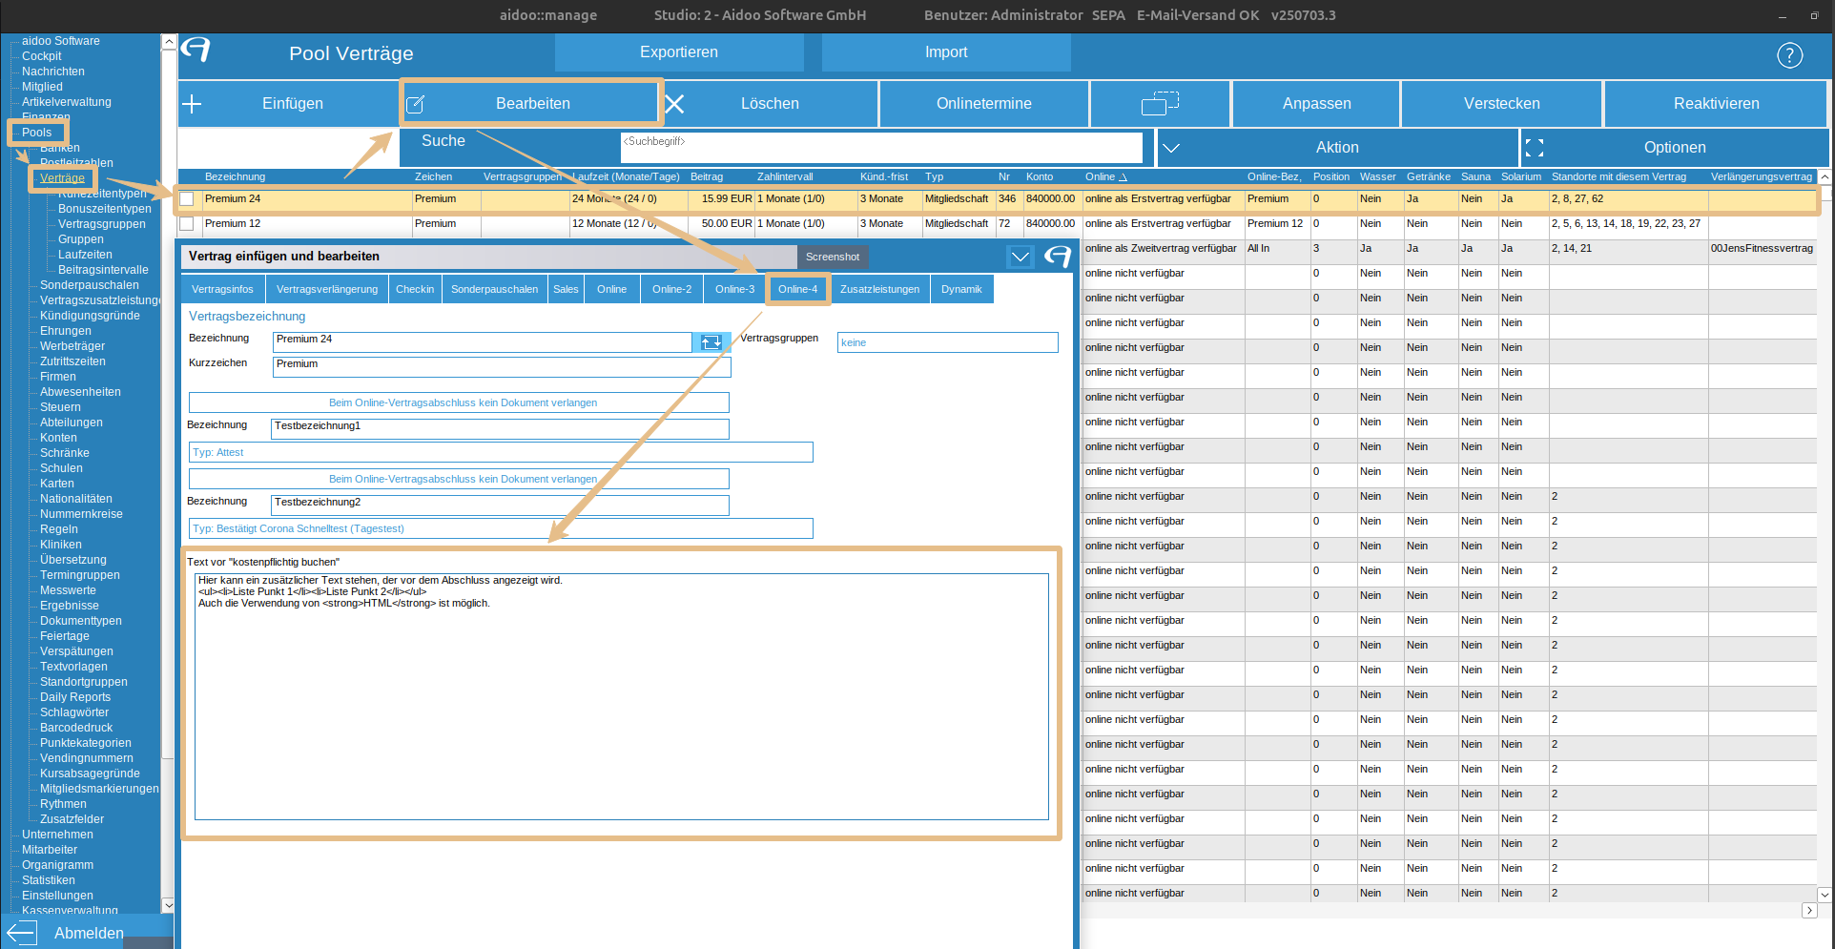1835x949 pixels.
Task: Open the chevron dropdown left of Aktion
Action: pos(1171,148)
